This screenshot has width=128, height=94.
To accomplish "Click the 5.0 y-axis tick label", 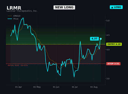I will 108,20.
